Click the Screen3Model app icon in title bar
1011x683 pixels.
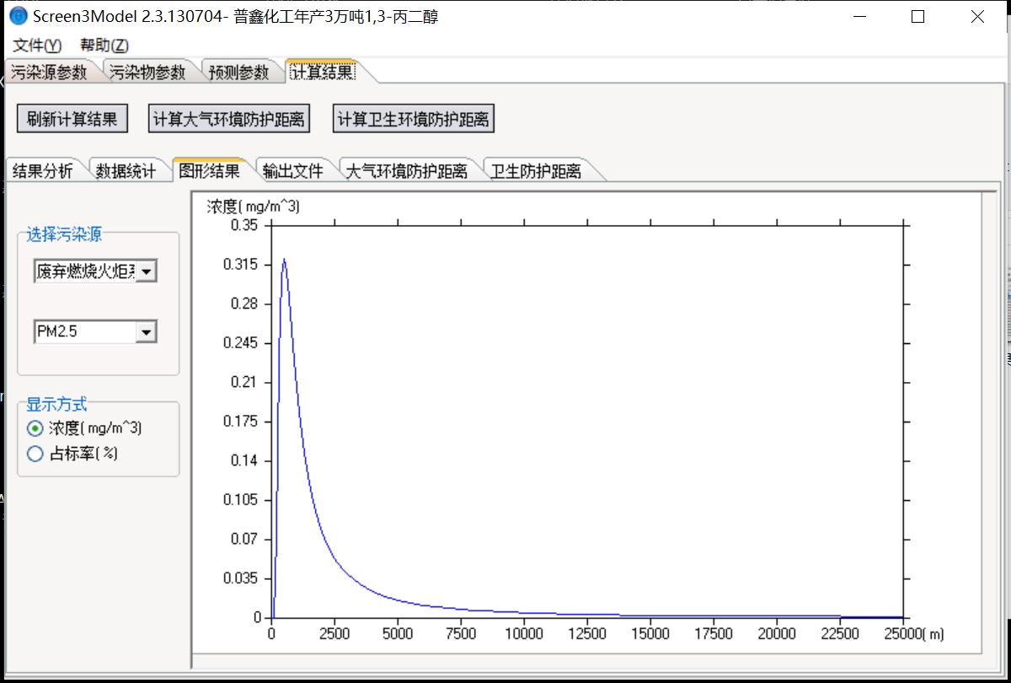click(19, 16)
